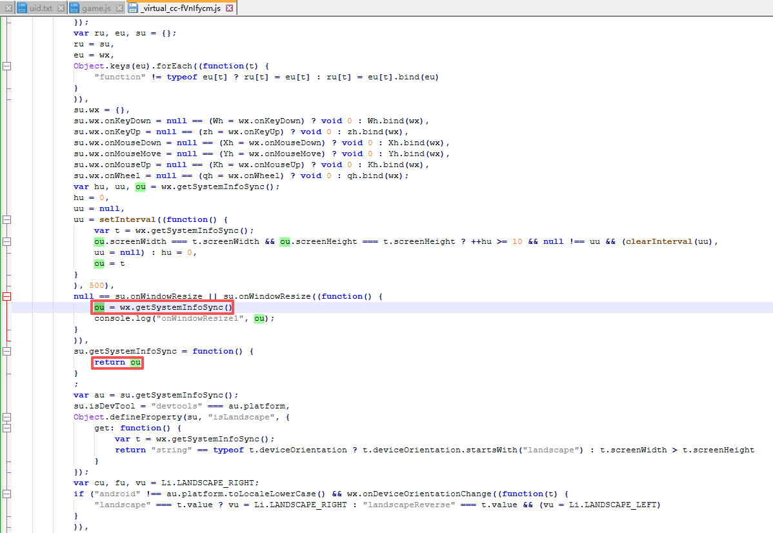The width and height of the screenshot is (773, 533).
Task: Click the su.wx.onKeyUp assignment line
Action: [x=241, y=132]
